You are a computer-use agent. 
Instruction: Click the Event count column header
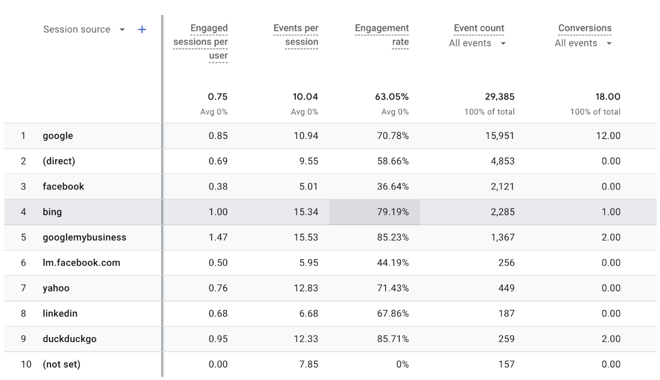coord(479,28)
